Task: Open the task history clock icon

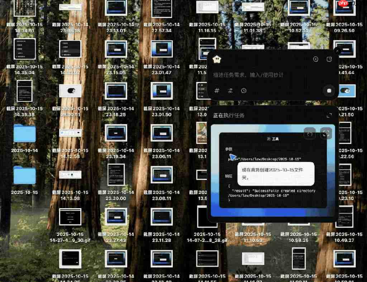Action: pyautogui.click(x=244, y=91)
